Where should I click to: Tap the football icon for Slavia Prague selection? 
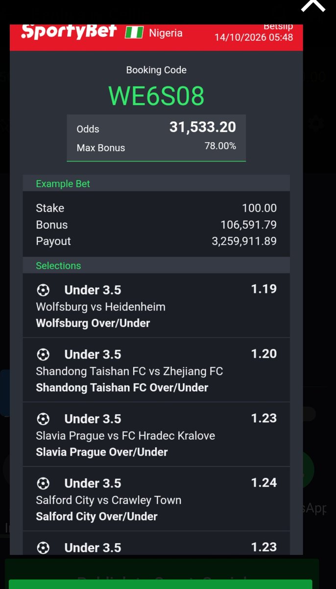pos(43,419)
